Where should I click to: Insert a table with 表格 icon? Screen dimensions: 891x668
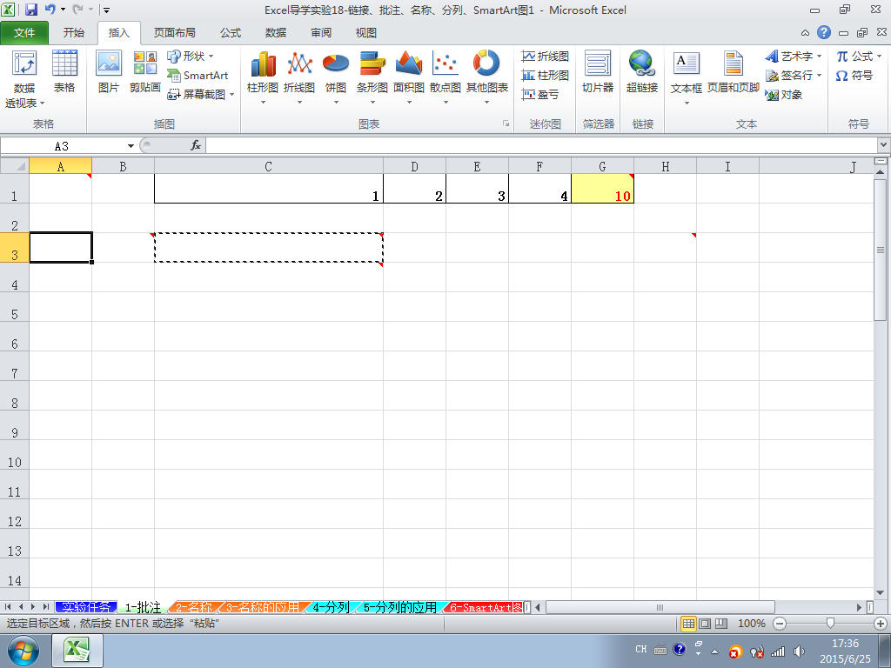(64, 72)
